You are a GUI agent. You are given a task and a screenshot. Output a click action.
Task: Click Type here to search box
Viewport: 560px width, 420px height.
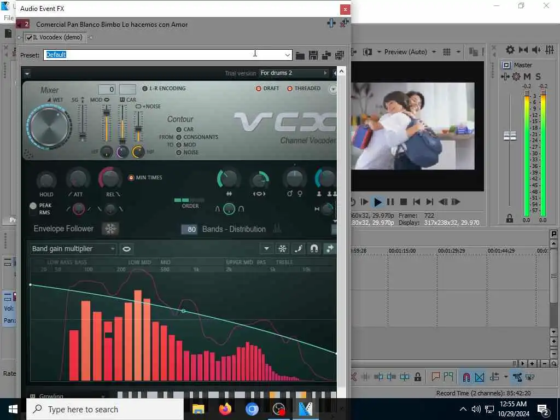click(x=105, y=409)
